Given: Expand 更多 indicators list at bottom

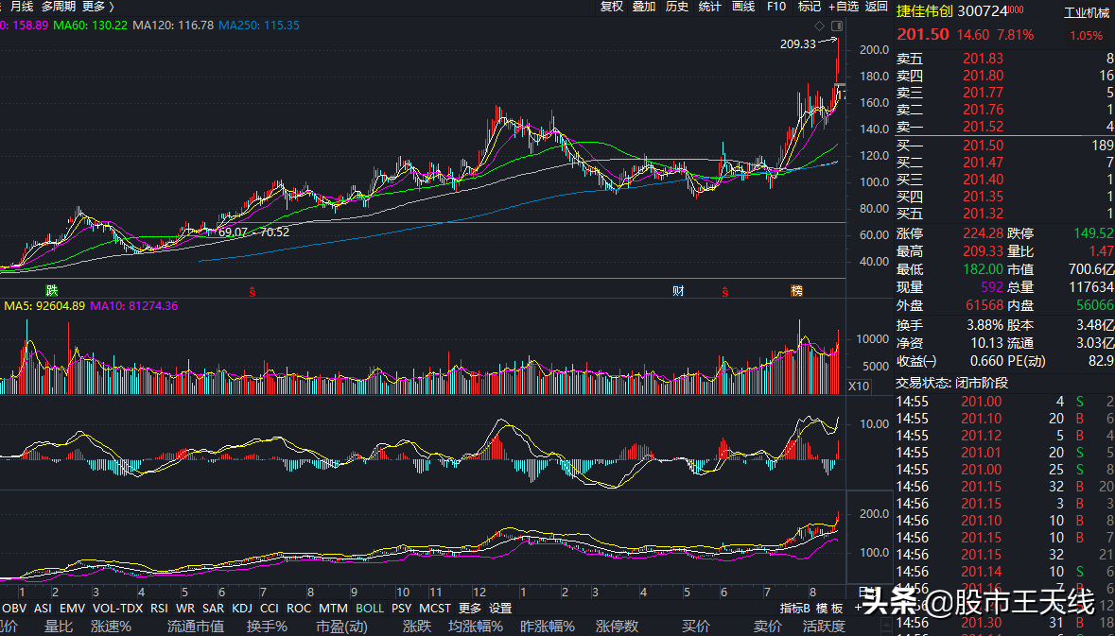Looking at the screenshot, I should pyautogui.click(x=469, y=608).
